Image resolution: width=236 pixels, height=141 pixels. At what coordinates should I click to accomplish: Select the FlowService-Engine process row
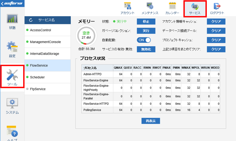coord(151,80)
